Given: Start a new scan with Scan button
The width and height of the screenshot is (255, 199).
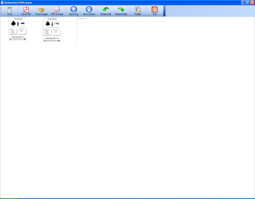Looking at the screenshot, I should click(10, 11).
